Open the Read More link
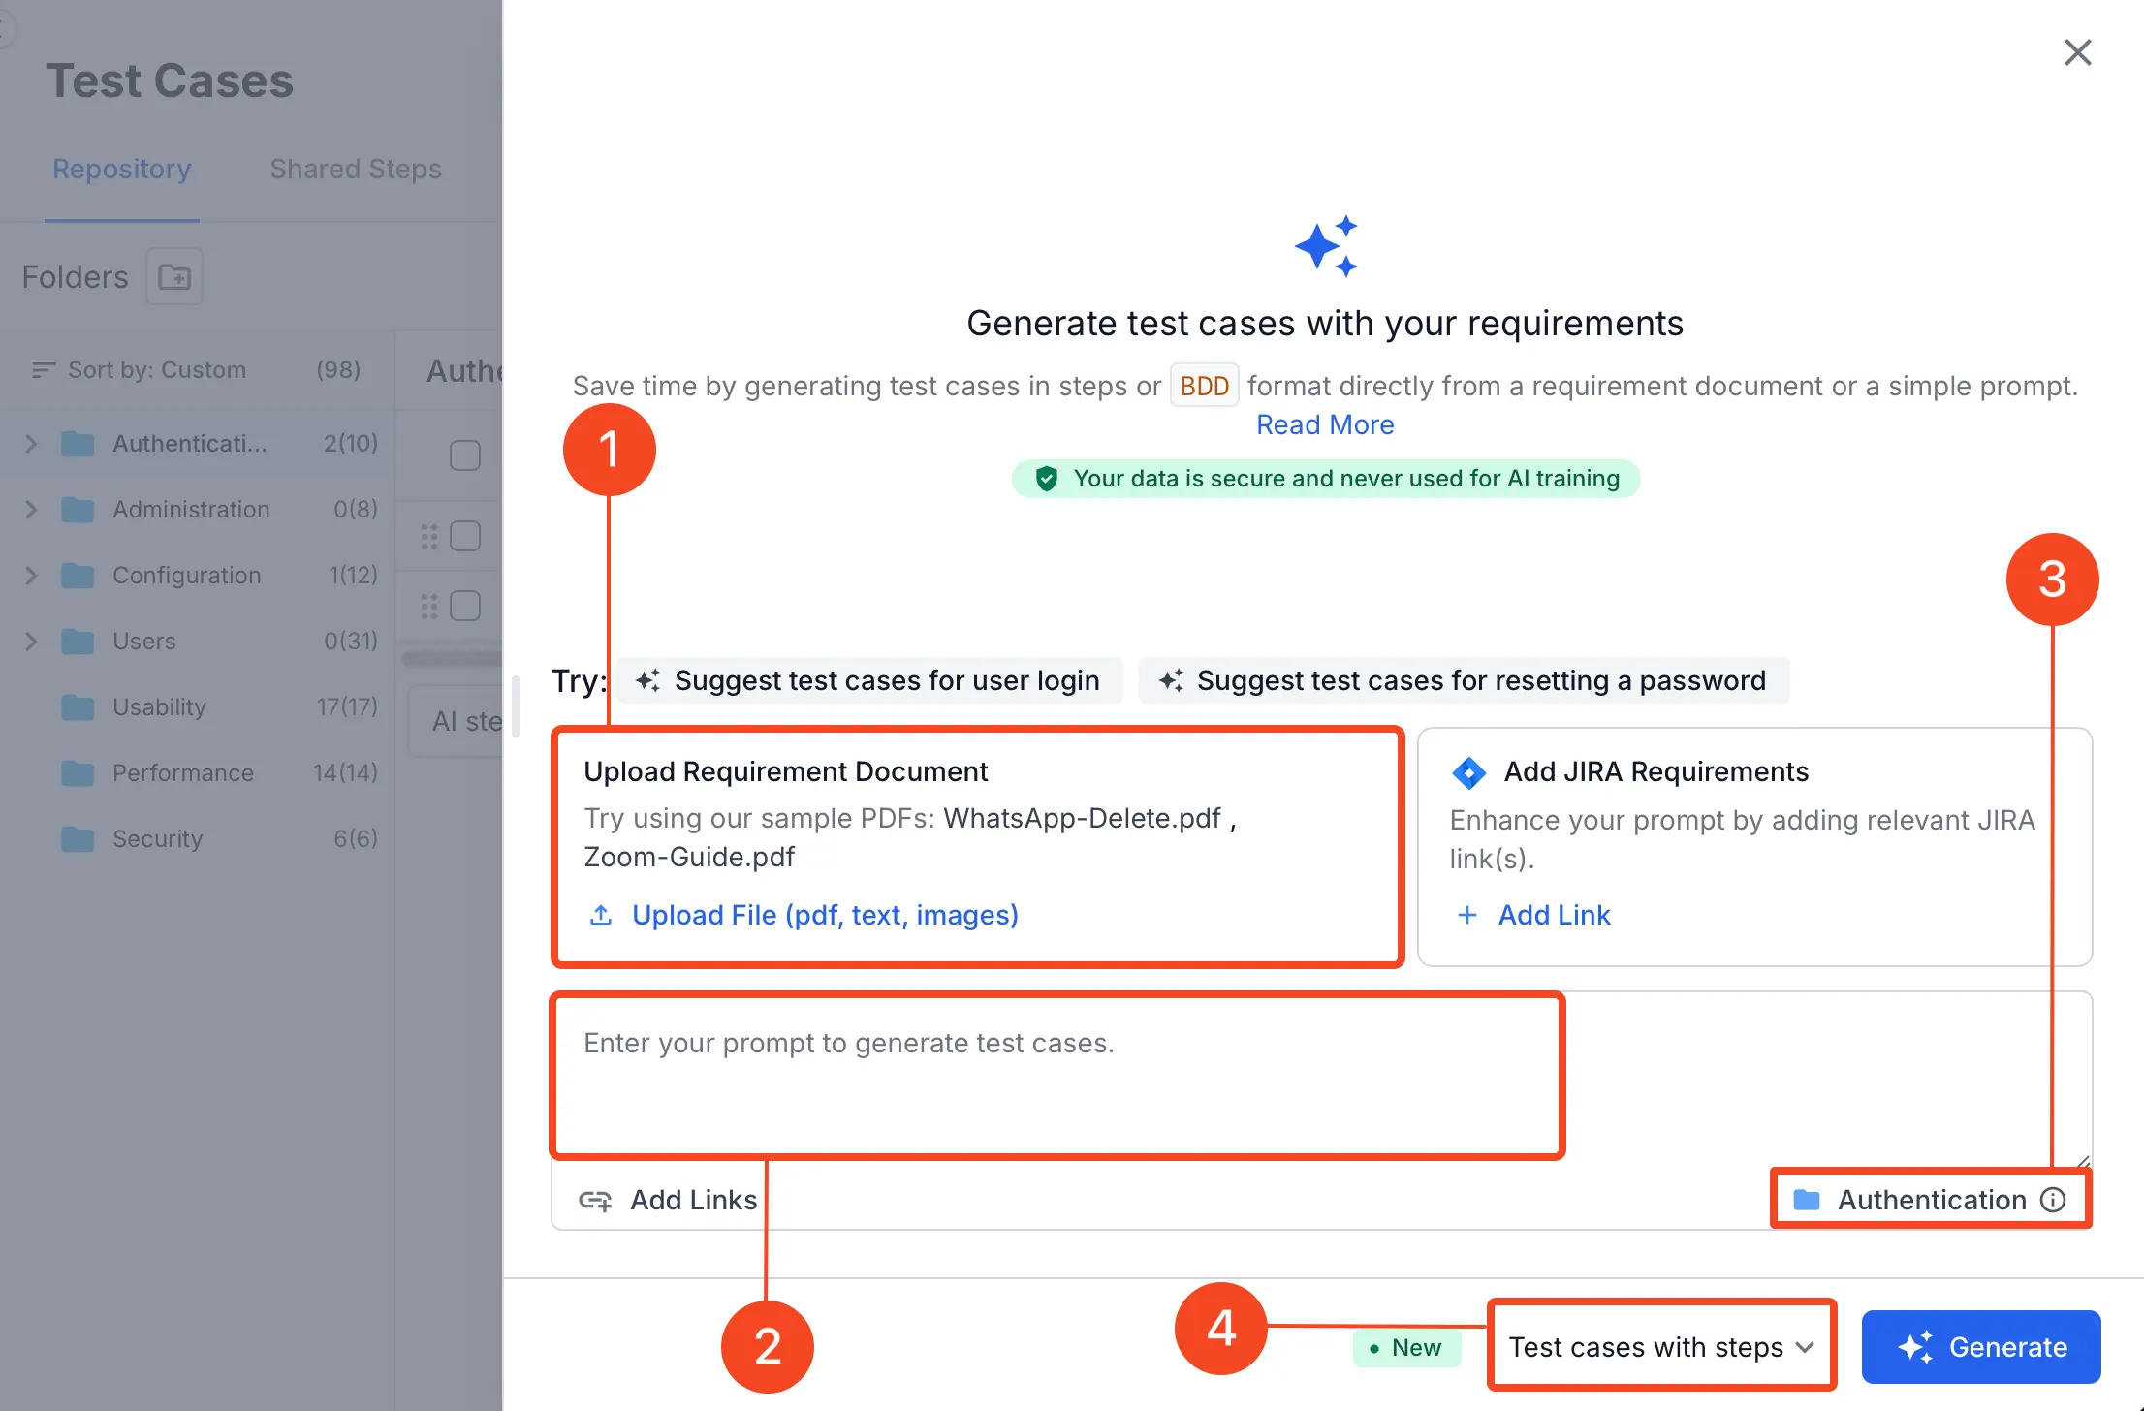This screenshot has height=1411, width=2144. pyautogui.click(x=1325, y=424)
